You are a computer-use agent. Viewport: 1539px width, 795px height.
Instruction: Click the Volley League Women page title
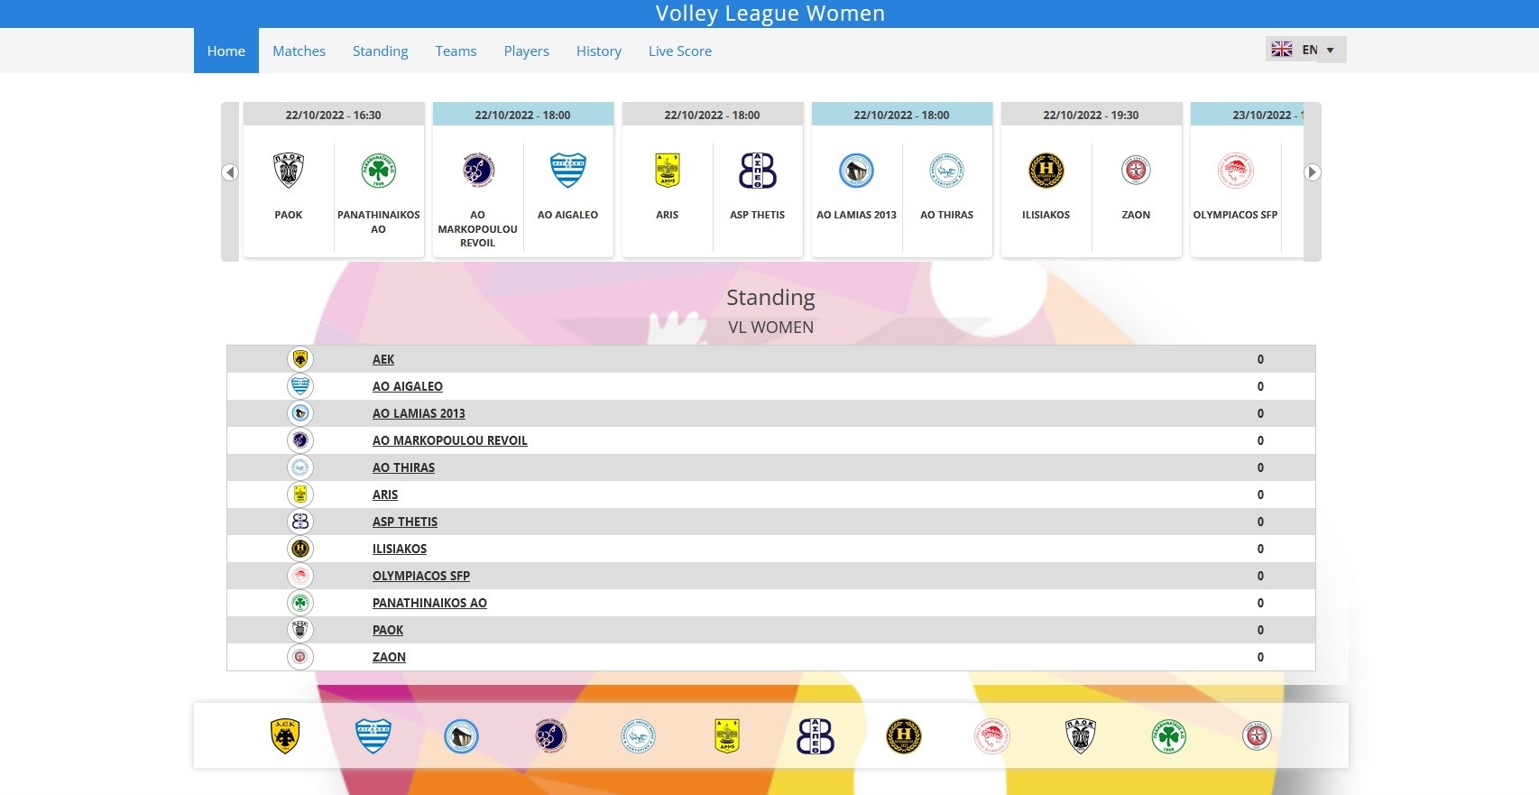[x=770, y=14]
